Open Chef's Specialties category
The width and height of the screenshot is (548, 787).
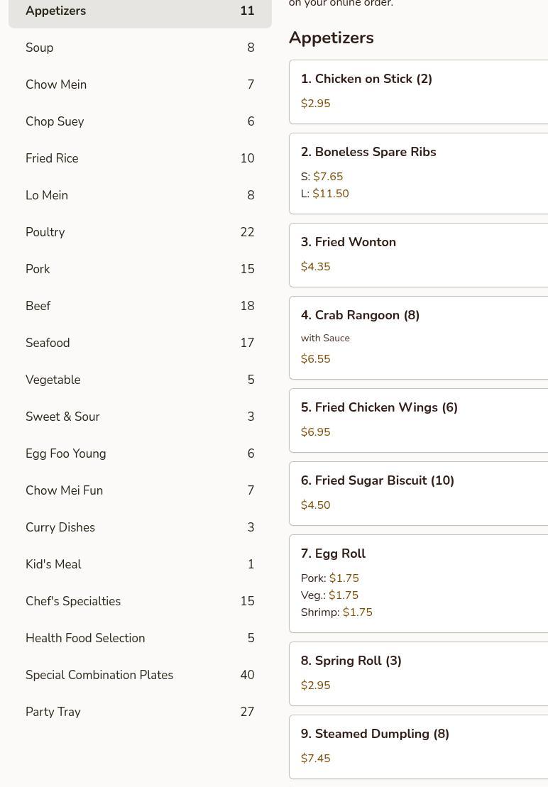point(140,601)
